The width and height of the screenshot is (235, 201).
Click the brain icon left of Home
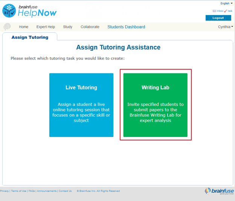7,27
